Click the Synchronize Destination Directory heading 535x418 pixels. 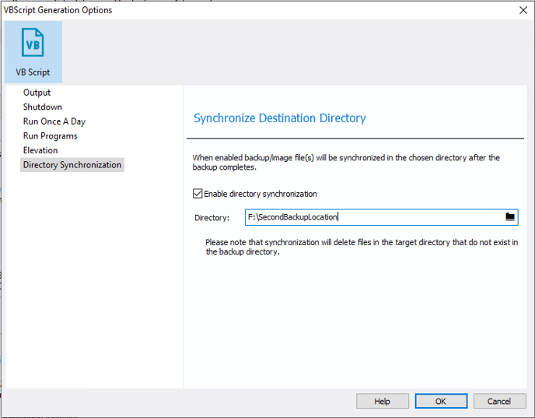279,118
